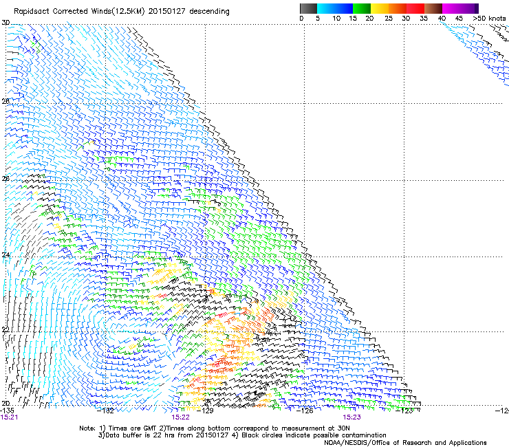Click the latitude label '22'
509x447 pixels.
pos(6,329)
